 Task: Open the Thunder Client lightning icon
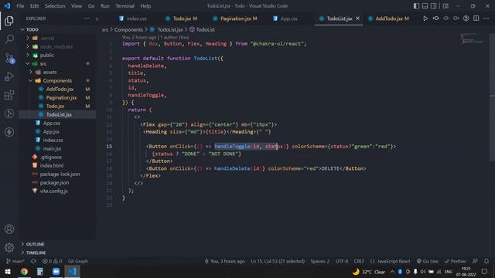point(9,132)
